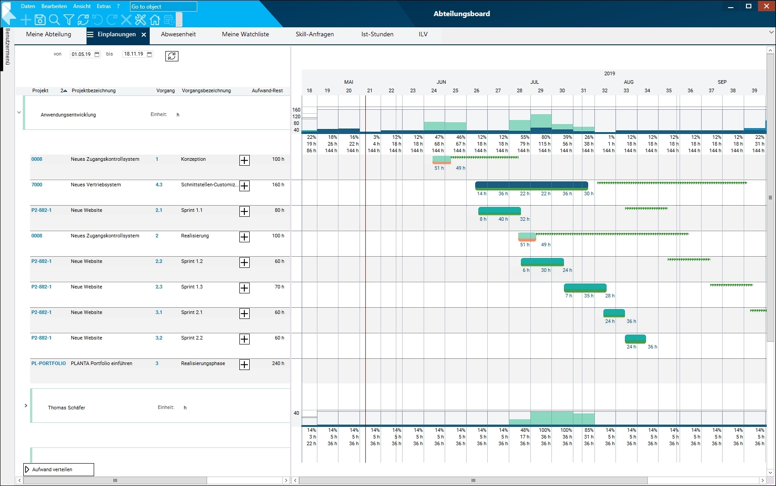The height and width of the screenshot is (486, 776).
Task: Select the dark blue Gantt bar for project 7000
Action: pos(532,185)
